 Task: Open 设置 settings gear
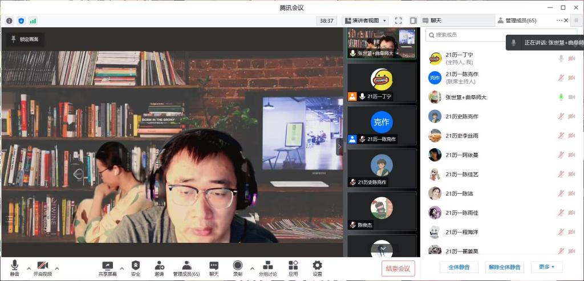click(317, 268)
